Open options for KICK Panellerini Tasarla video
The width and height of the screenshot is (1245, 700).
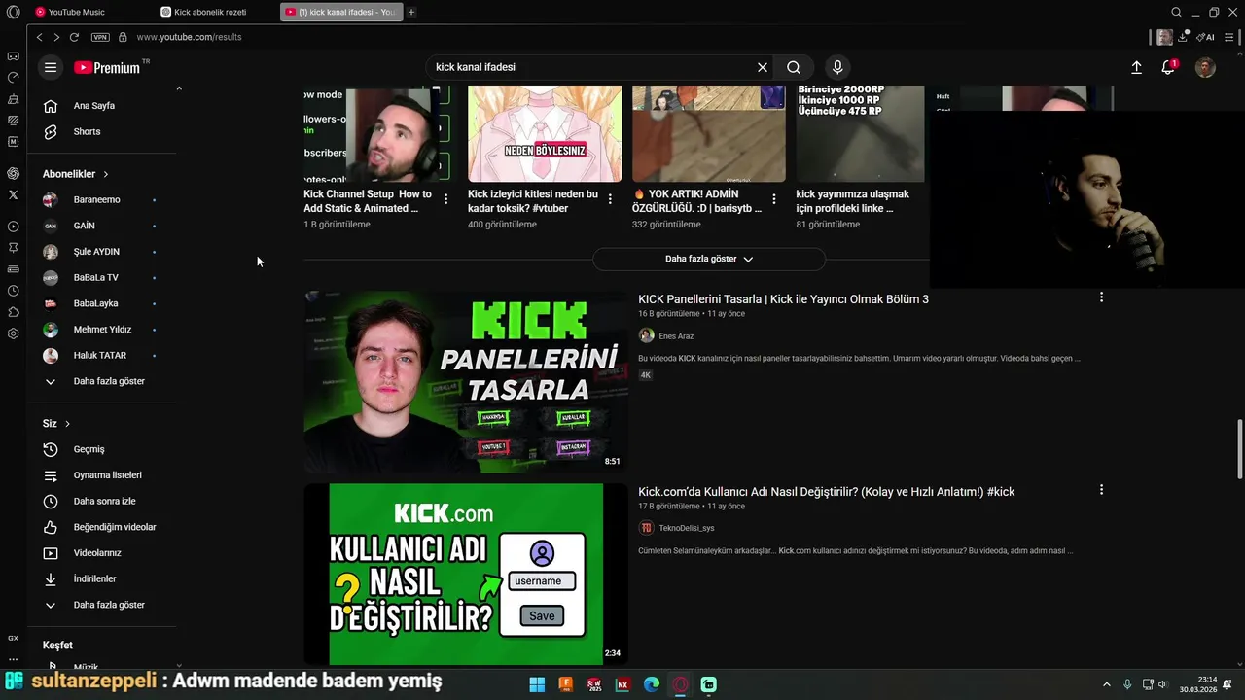click(x=1101, y=297)
